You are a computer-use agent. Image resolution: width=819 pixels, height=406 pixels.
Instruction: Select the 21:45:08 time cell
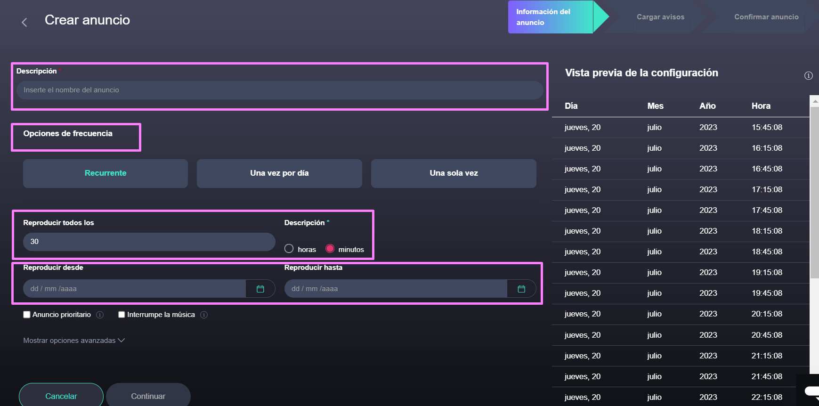(767, 376)
